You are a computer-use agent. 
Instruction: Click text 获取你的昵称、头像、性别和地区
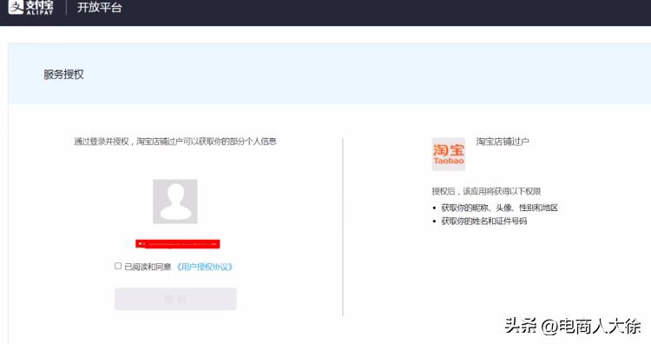tap(499, 208)
